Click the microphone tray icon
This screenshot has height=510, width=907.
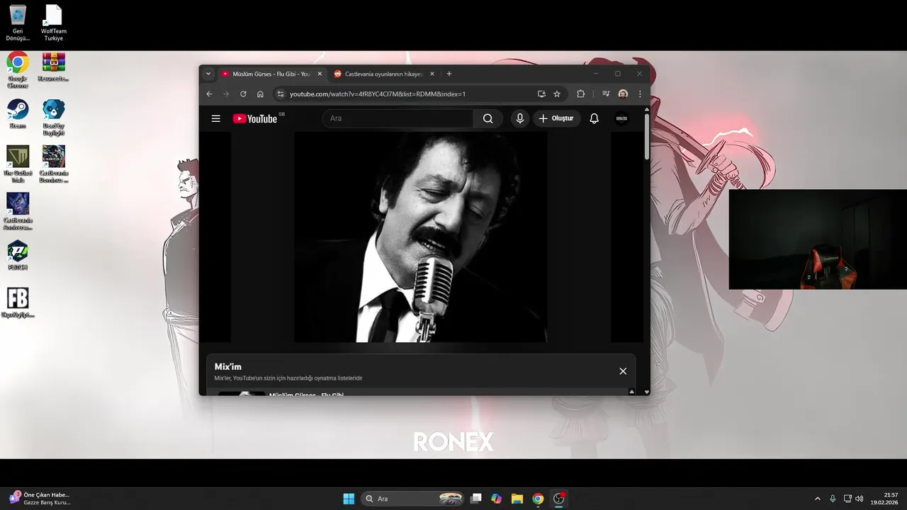tap(833, 499)
